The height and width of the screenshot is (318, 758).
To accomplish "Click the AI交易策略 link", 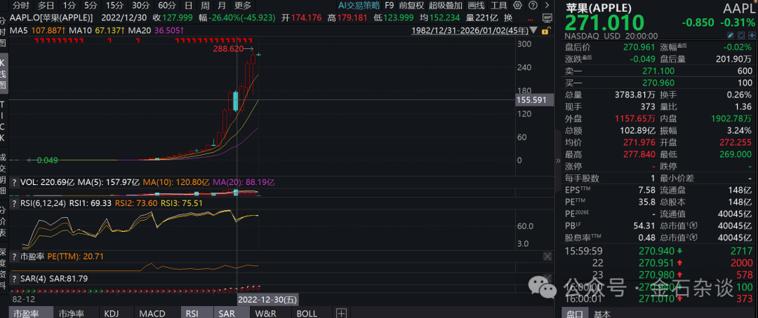I will pyautogui.click(x=359, y=5).
